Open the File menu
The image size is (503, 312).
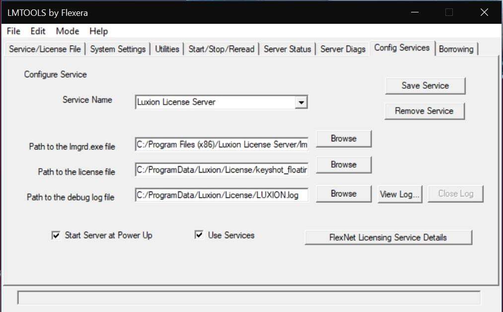coord(13,31)
